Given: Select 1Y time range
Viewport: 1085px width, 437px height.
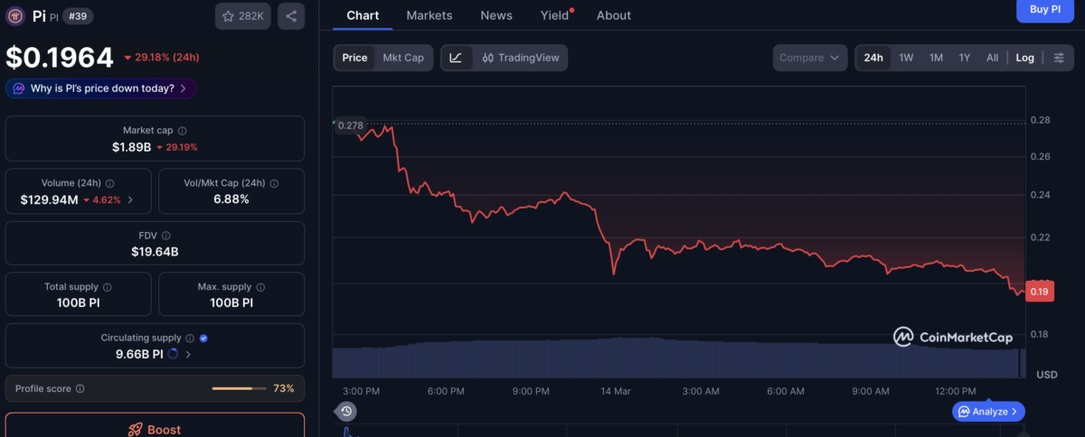Looking at the screenshot, I should [965, 58].
